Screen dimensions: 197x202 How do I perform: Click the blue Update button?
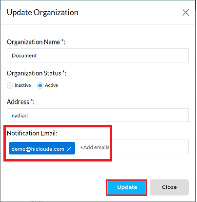pos(127,187)
